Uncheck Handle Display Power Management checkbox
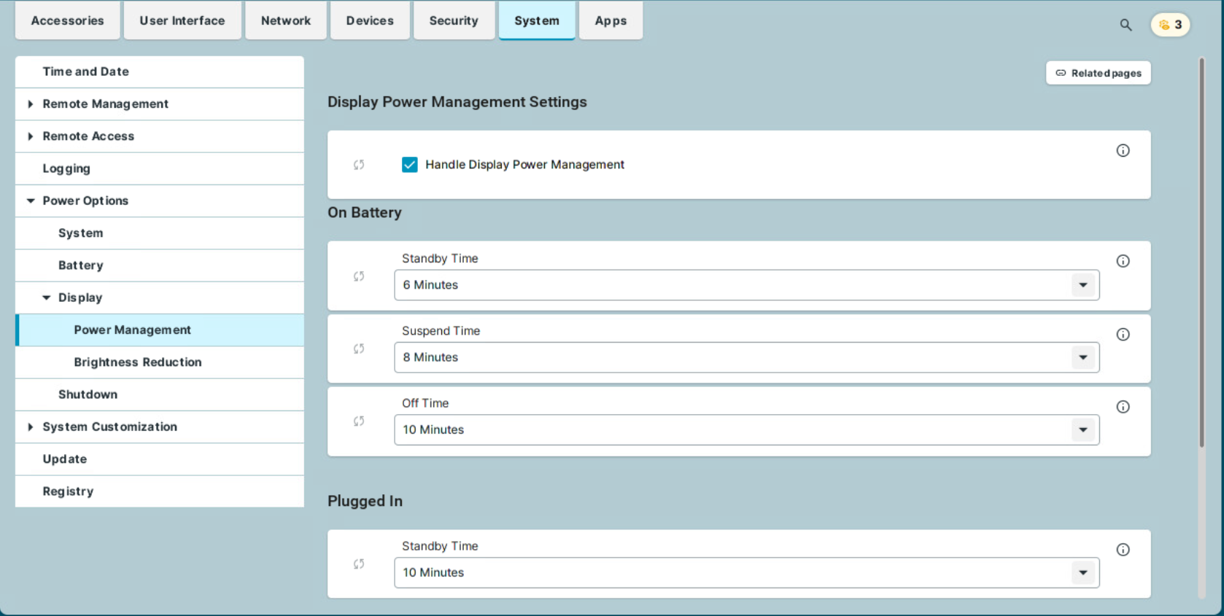Image resolution: width=1224 pixels, height=616 pixels. (x=410, y=165)
